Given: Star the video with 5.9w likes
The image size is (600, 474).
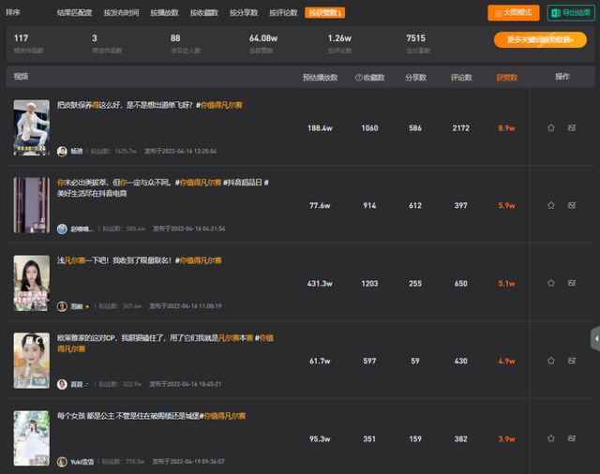Looking at the screenshot, I should pos(551,205).
